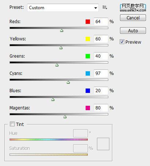This screenshot has height=166, width=150.
Task: Click the red color swatch for Reds
Action: pos(88,22)
